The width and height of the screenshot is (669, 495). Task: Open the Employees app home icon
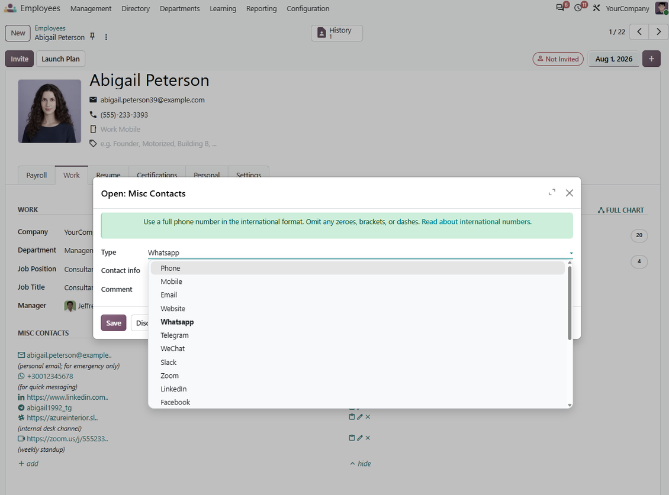point(10,8)
